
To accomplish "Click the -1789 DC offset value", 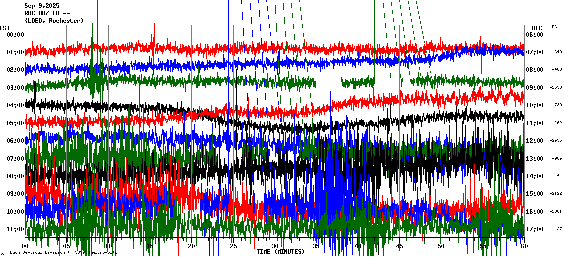I will click(x=556, y=105).
